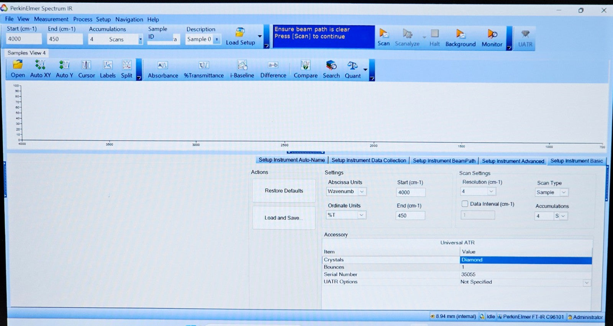Click the toolbar End (cm-1) field

coord(65,39)
